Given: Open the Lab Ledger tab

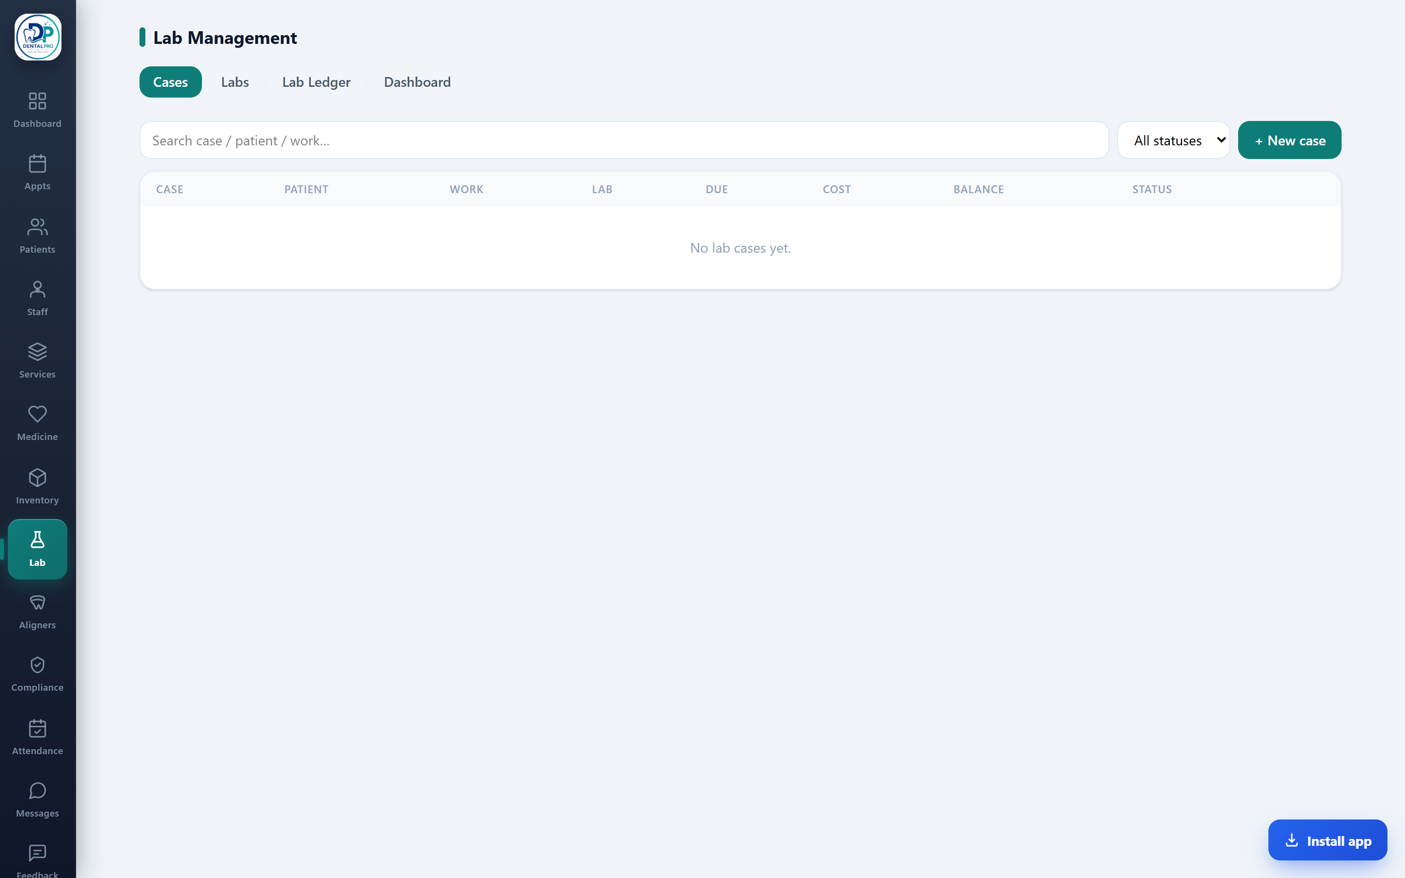Looking at the screenshot, I should [317, 82].
